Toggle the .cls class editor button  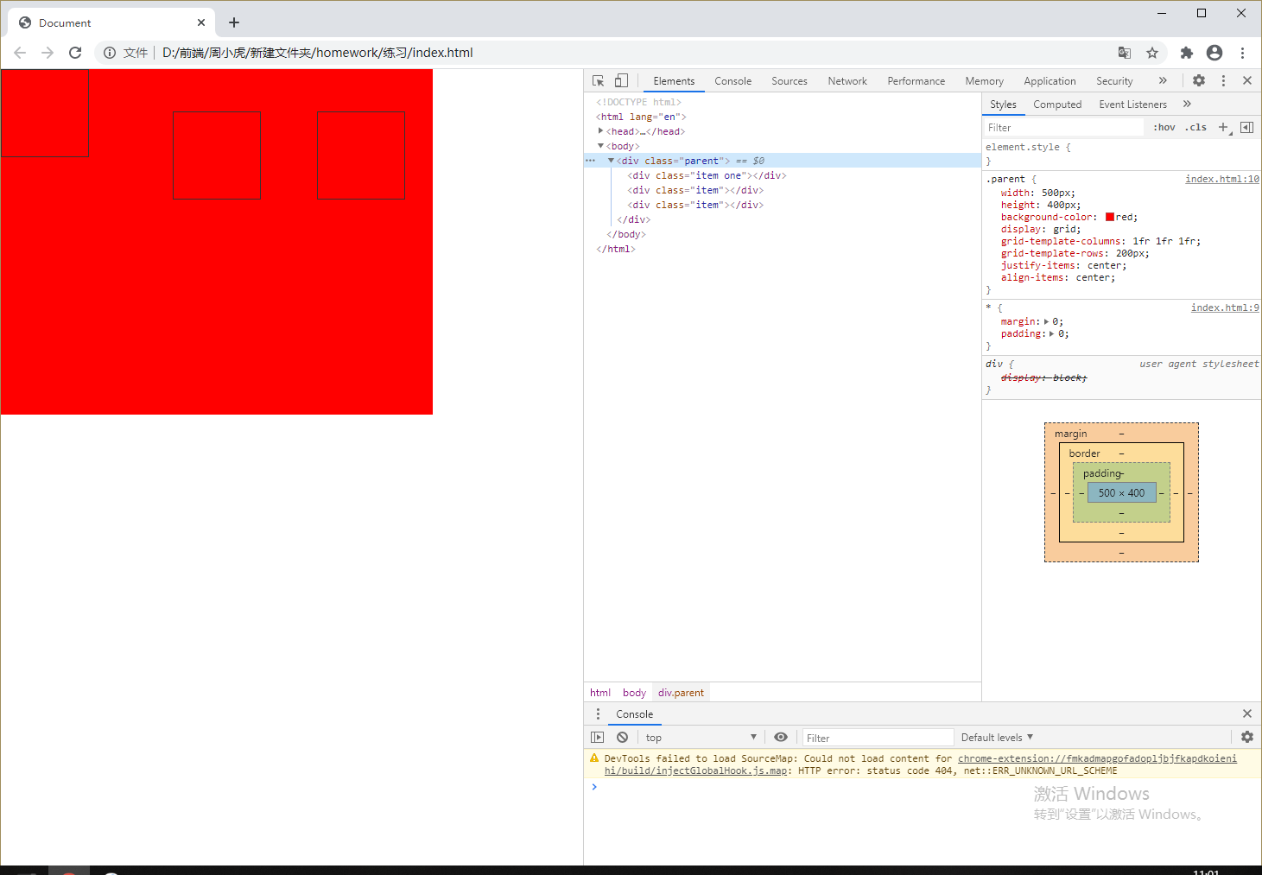[1195, 127]
